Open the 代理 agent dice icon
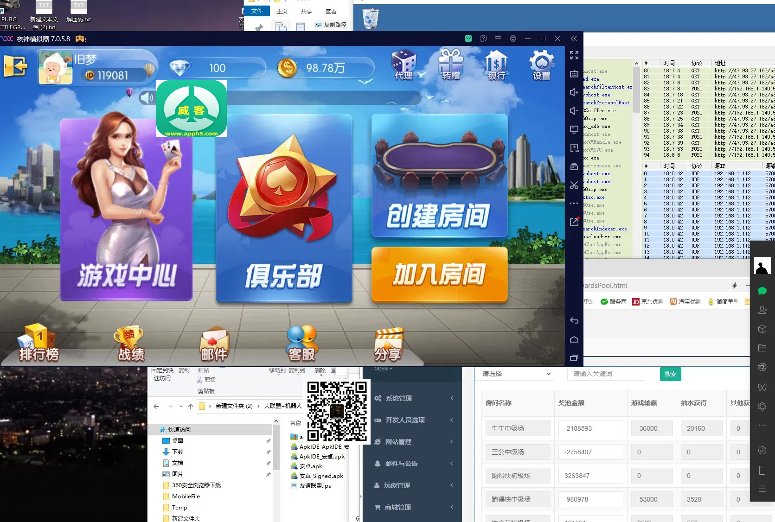 click(x=404, y=66)
